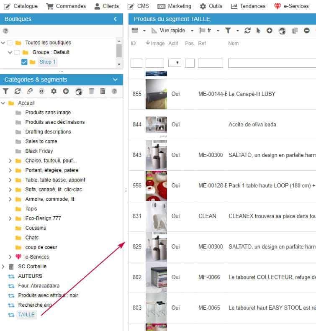This screenshot has height=331, width=316.
Task: Select the Produits sans image segment
Action: point(48,113)
